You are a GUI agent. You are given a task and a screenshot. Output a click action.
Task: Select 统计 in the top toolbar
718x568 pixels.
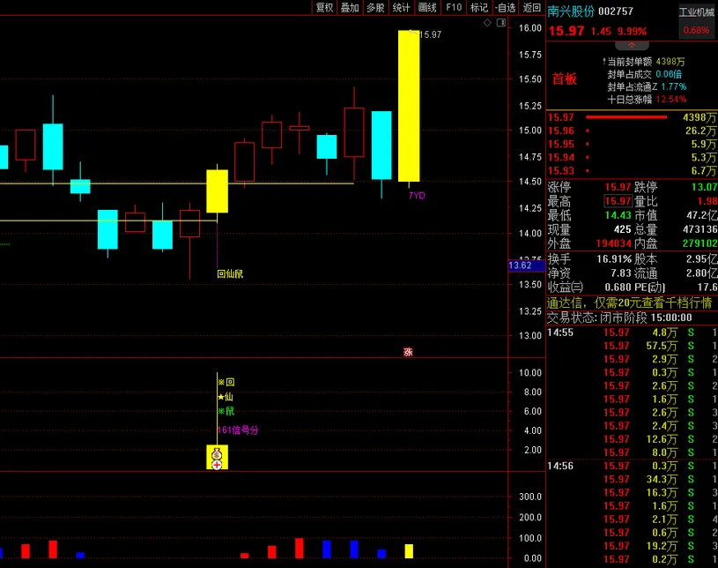401,7
